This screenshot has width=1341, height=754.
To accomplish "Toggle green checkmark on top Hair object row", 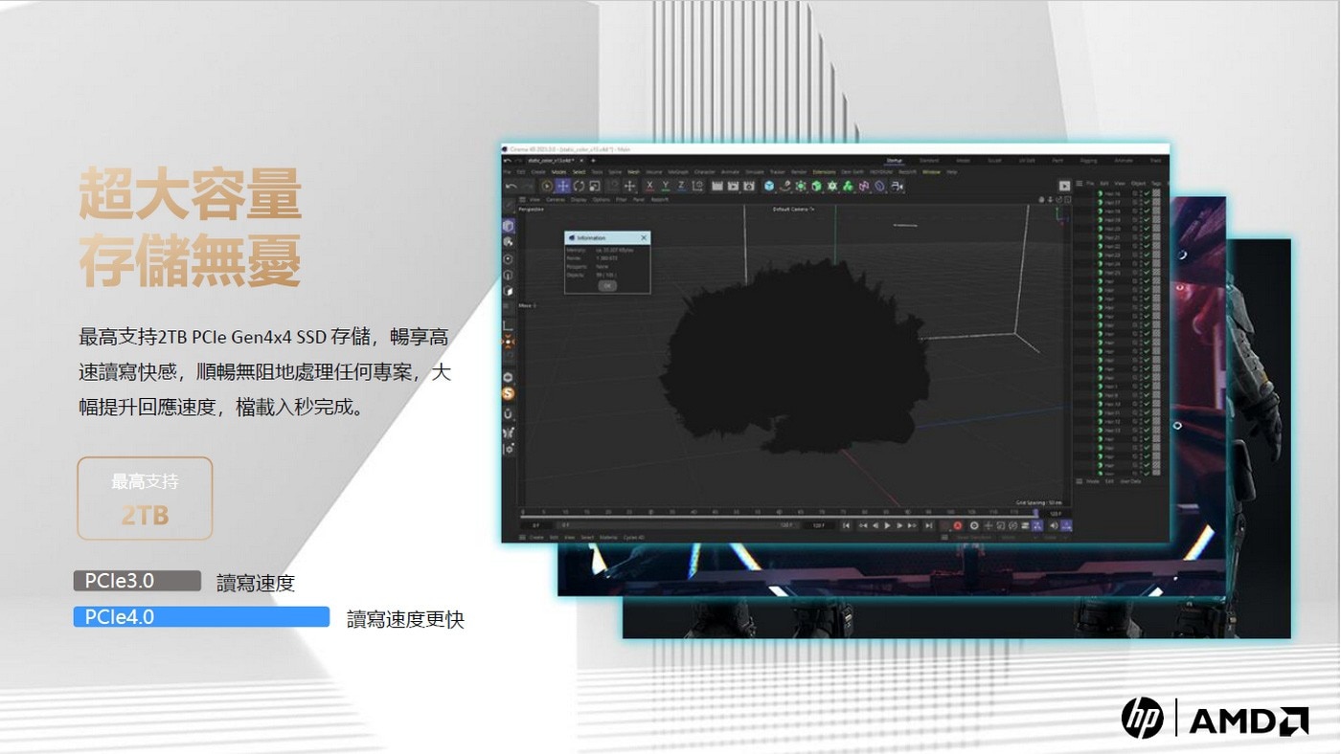I will [1147, 193].
